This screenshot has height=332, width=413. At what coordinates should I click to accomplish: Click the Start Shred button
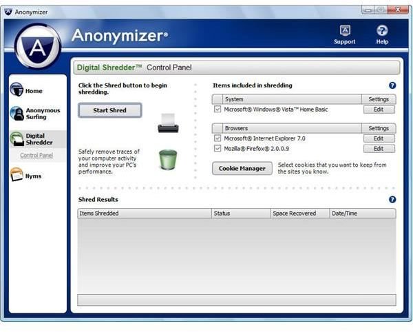pyautogui.click(x=110, y=110)
